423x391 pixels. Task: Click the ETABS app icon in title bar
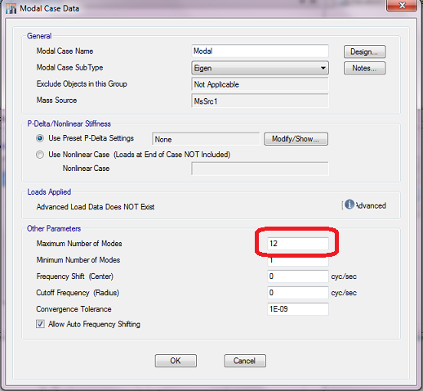(x=11, y=8)
